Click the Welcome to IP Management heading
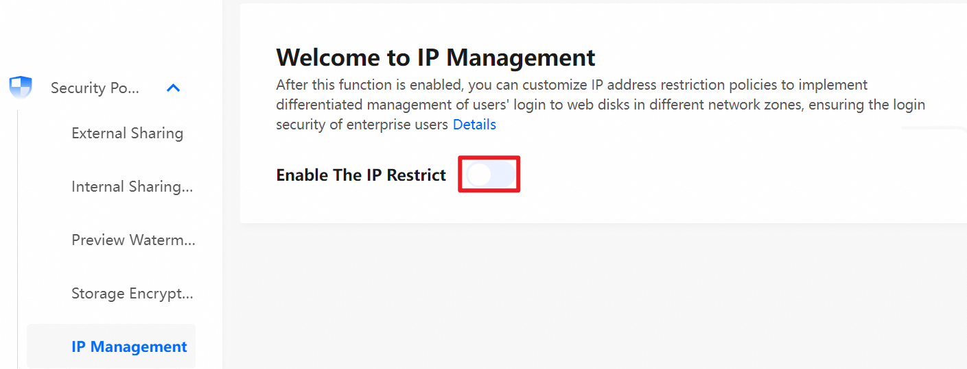 click(x=436, y=58)
